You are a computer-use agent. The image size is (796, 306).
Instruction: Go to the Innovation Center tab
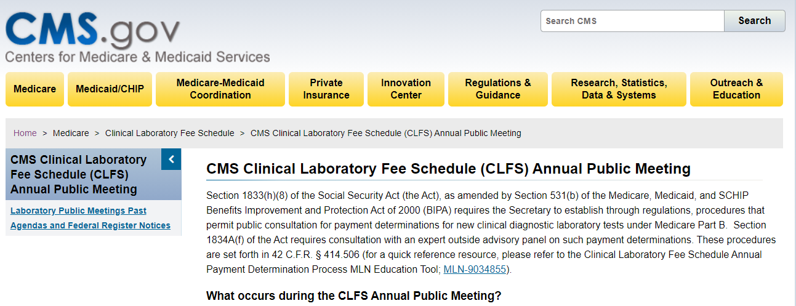406,89
